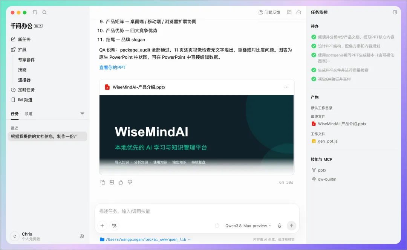The image size is (407, 250).
Task: Click the microphone voice input icon
Action: coord(280,226)
